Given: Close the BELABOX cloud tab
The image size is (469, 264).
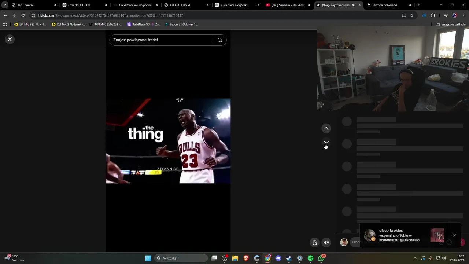Looking at the screenshot, I should click(x=208, y=5).
